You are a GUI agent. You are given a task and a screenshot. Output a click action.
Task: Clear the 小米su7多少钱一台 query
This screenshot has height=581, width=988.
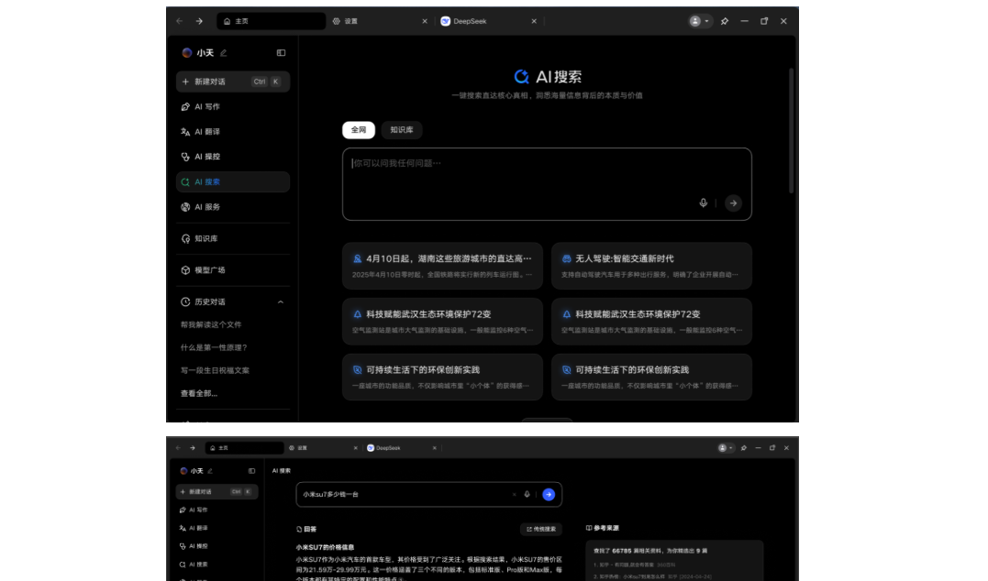[x=514, y=495]
